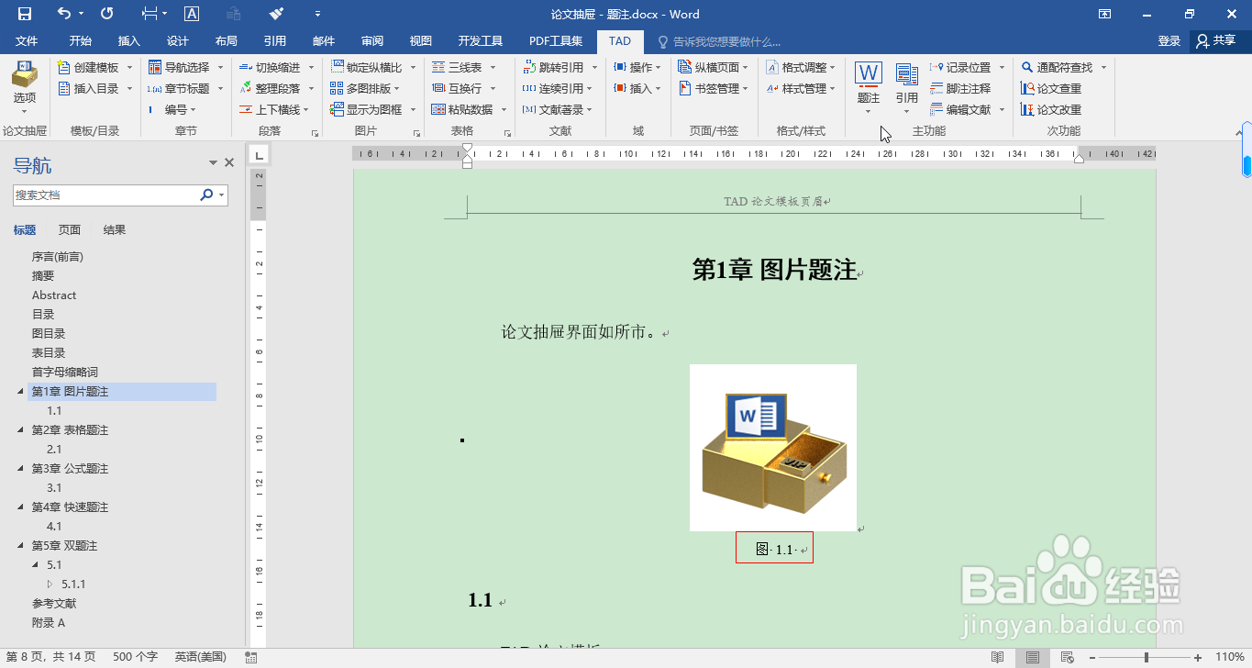Show the 结果 tab in navigation pane

point(115,230)
